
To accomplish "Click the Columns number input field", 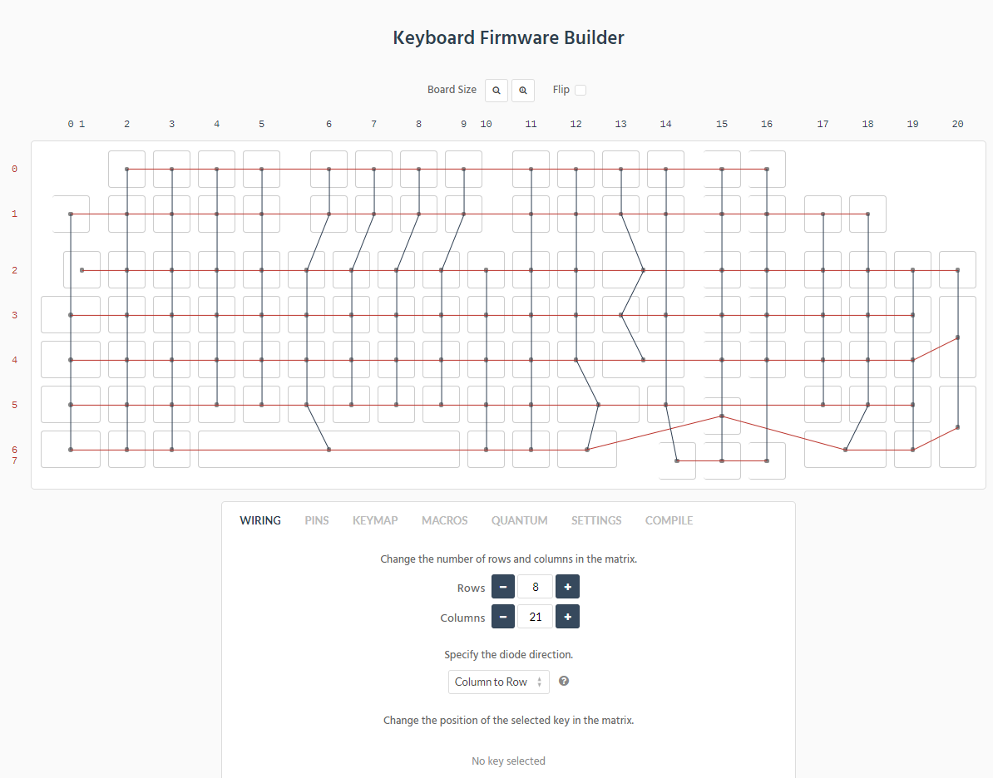I will coord(535,617).
